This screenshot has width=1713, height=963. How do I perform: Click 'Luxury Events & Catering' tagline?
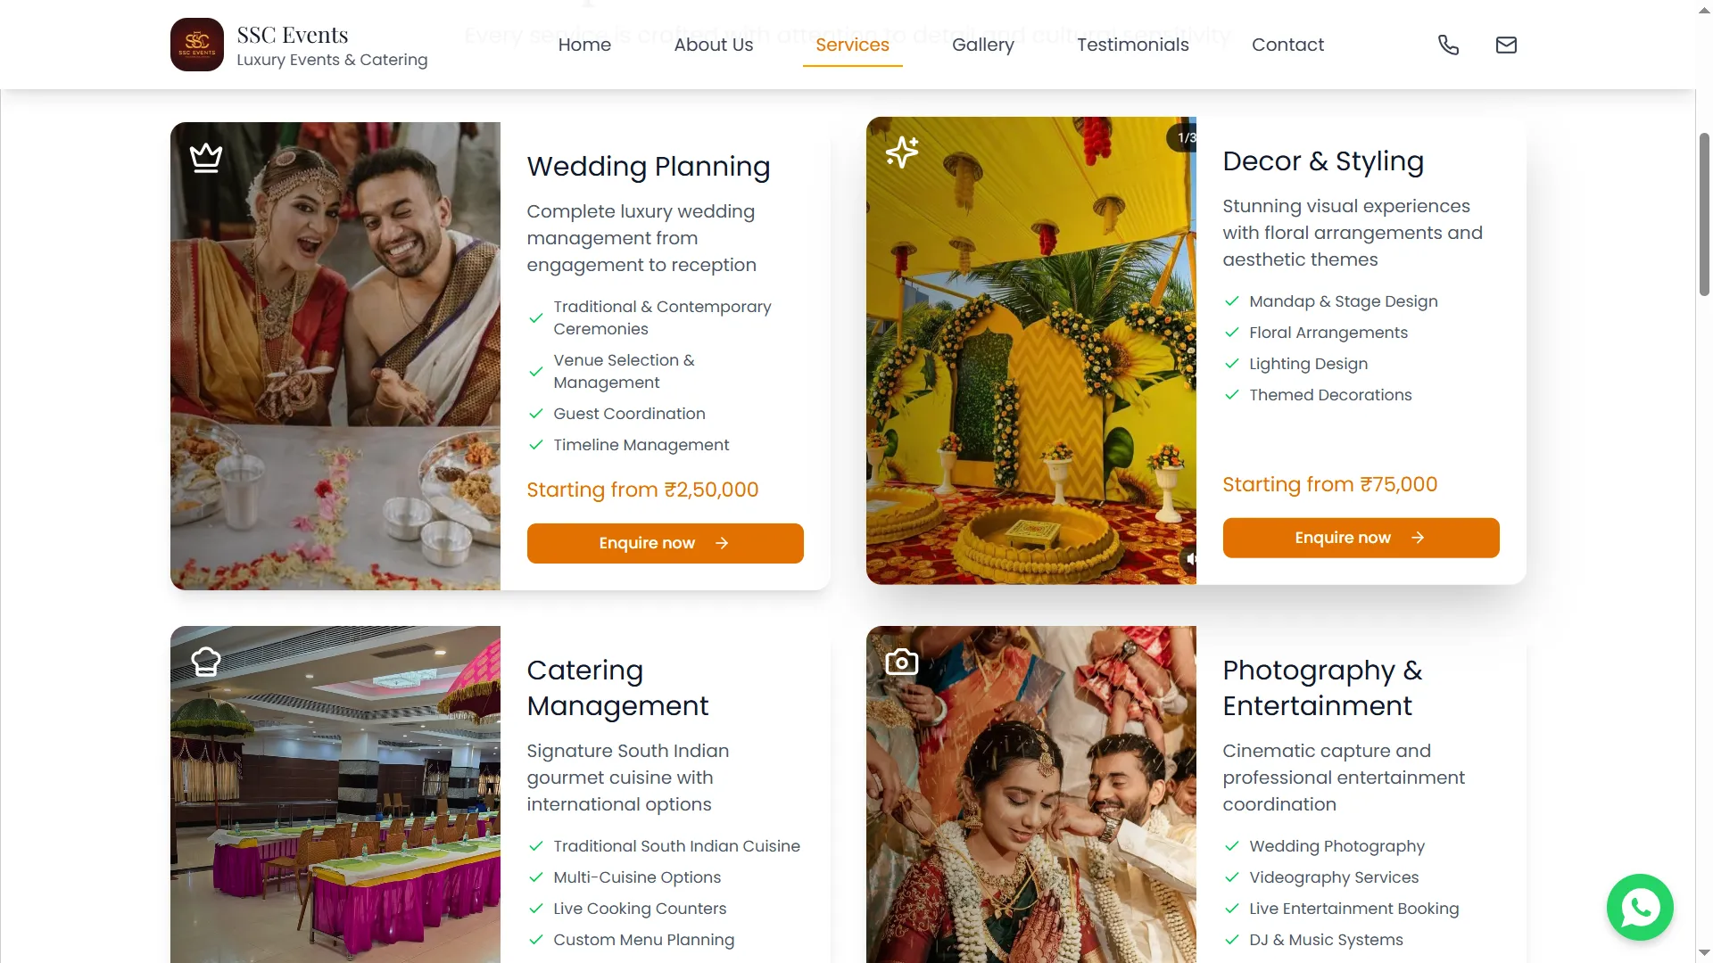click(x=332, y=60)
